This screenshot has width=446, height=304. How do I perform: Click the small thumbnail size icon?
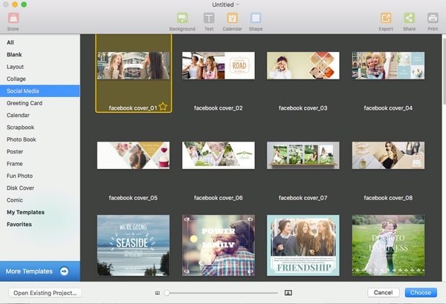coord(158,293)
